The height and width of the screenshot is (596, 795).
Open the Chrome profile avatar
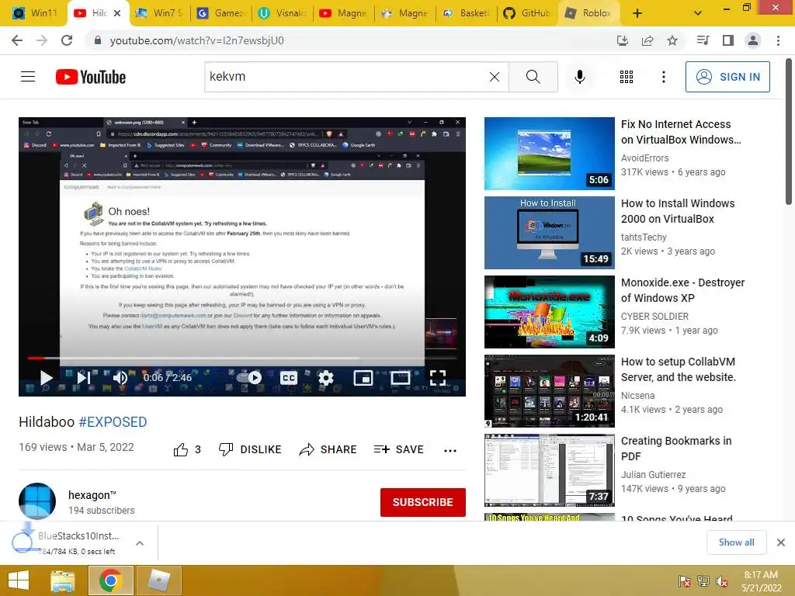(x=752, y=40)
